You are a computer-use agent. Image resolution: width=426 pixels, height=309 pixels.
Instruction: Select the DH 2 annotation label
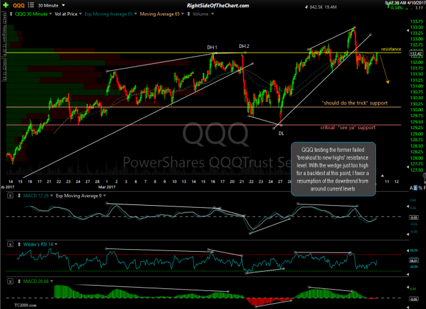(244, 46)
